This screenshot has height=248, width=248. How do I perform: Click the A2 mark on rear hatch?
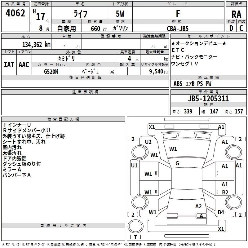(x=198, y=206)
